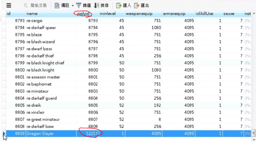
Task: Select the name cell 're great minotaur'
Action: point(51,119)
